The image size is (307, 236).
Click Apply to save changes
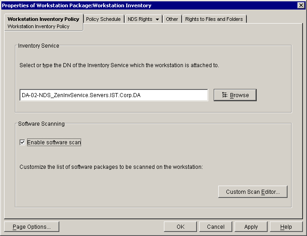click(251, 227)
